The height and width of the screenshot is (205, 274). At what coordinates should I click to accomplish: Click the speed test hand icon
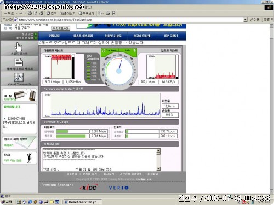[19, 48]
